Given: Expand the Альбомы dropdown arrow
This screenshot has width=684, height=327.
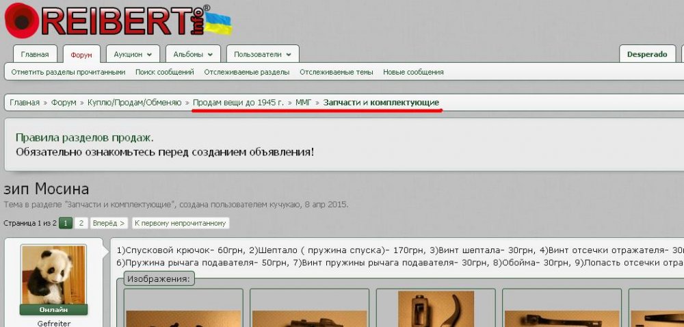Looking at the screenshot, I should 210,55.
